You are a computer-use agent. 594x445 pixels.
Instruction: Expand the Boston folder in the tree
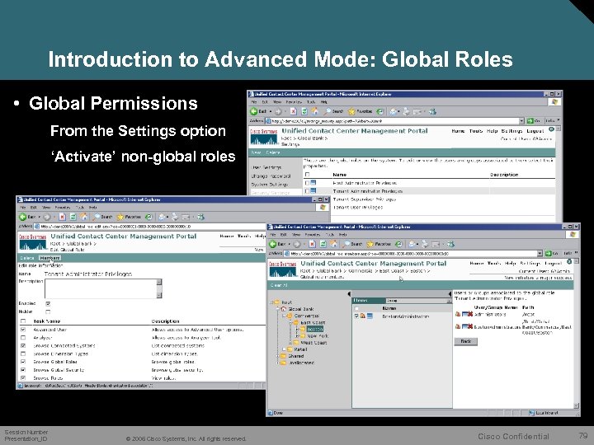(297, 329)
